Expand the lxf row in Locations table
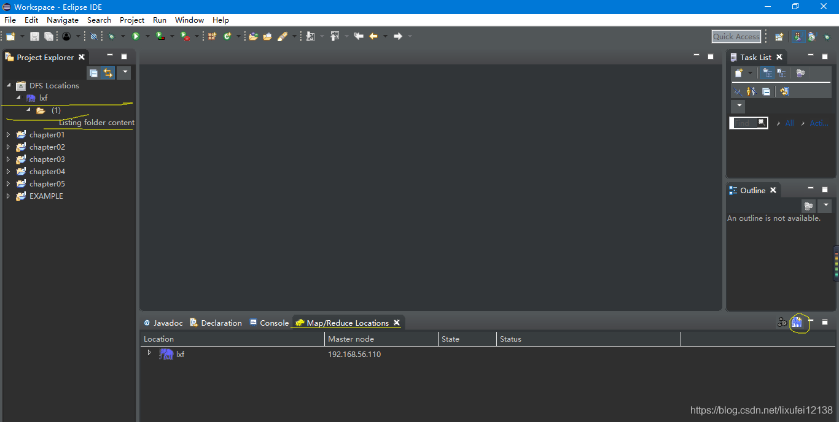The width and height of the screenshot is (839, 422). 149,353
